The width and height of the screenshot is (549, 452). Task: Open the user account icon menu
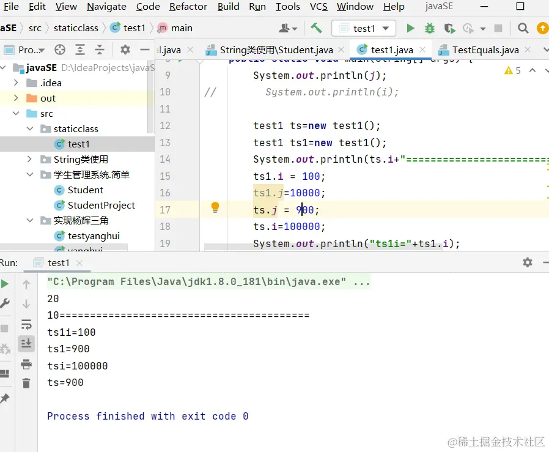[288, 28]
